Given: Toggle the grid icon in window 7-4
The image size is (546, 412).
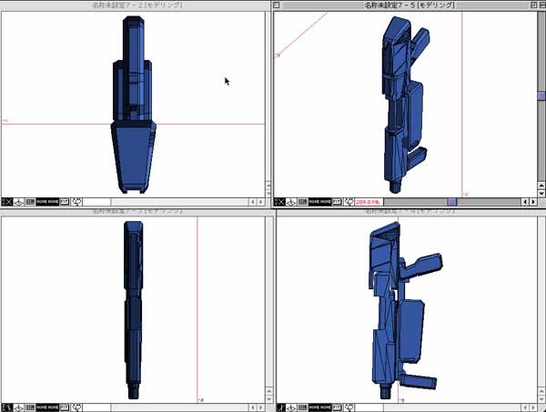Looking at the screenshot, I should point(303,407).
